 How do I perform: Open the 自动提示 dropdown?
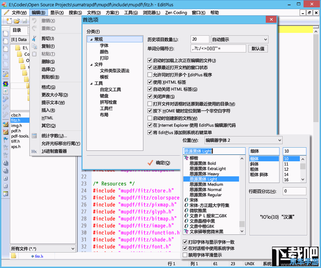click(240, 39)
